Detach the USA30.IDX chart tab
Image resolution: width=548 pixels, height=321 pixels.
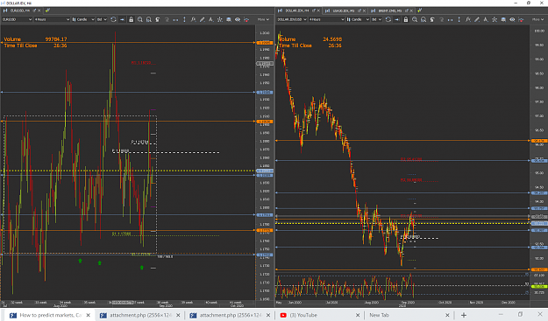coord(359,10)
